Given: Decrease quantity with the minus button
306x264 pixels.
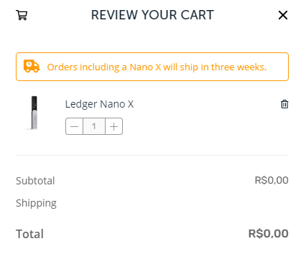Looking at the screenshot, I should click(75, 126).
